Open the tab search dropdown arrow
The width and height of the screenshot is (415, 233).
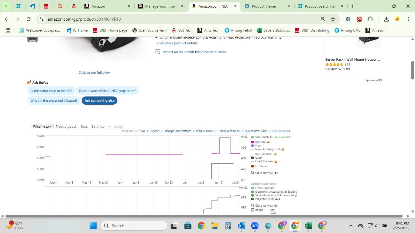tap(6, 6)
